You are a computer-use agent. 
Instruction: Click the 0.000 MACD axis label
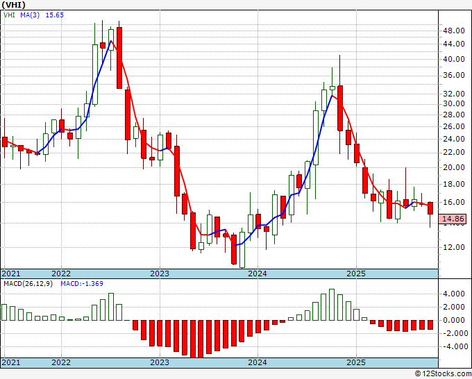(x=454, y=320)
